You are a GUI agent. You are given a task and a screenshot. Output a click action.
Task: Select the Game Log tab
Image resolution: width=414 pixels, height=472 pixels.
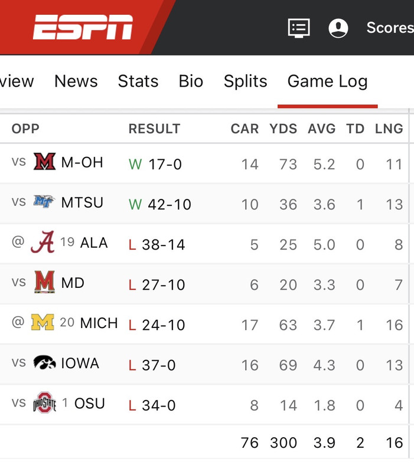coord(328,81)
